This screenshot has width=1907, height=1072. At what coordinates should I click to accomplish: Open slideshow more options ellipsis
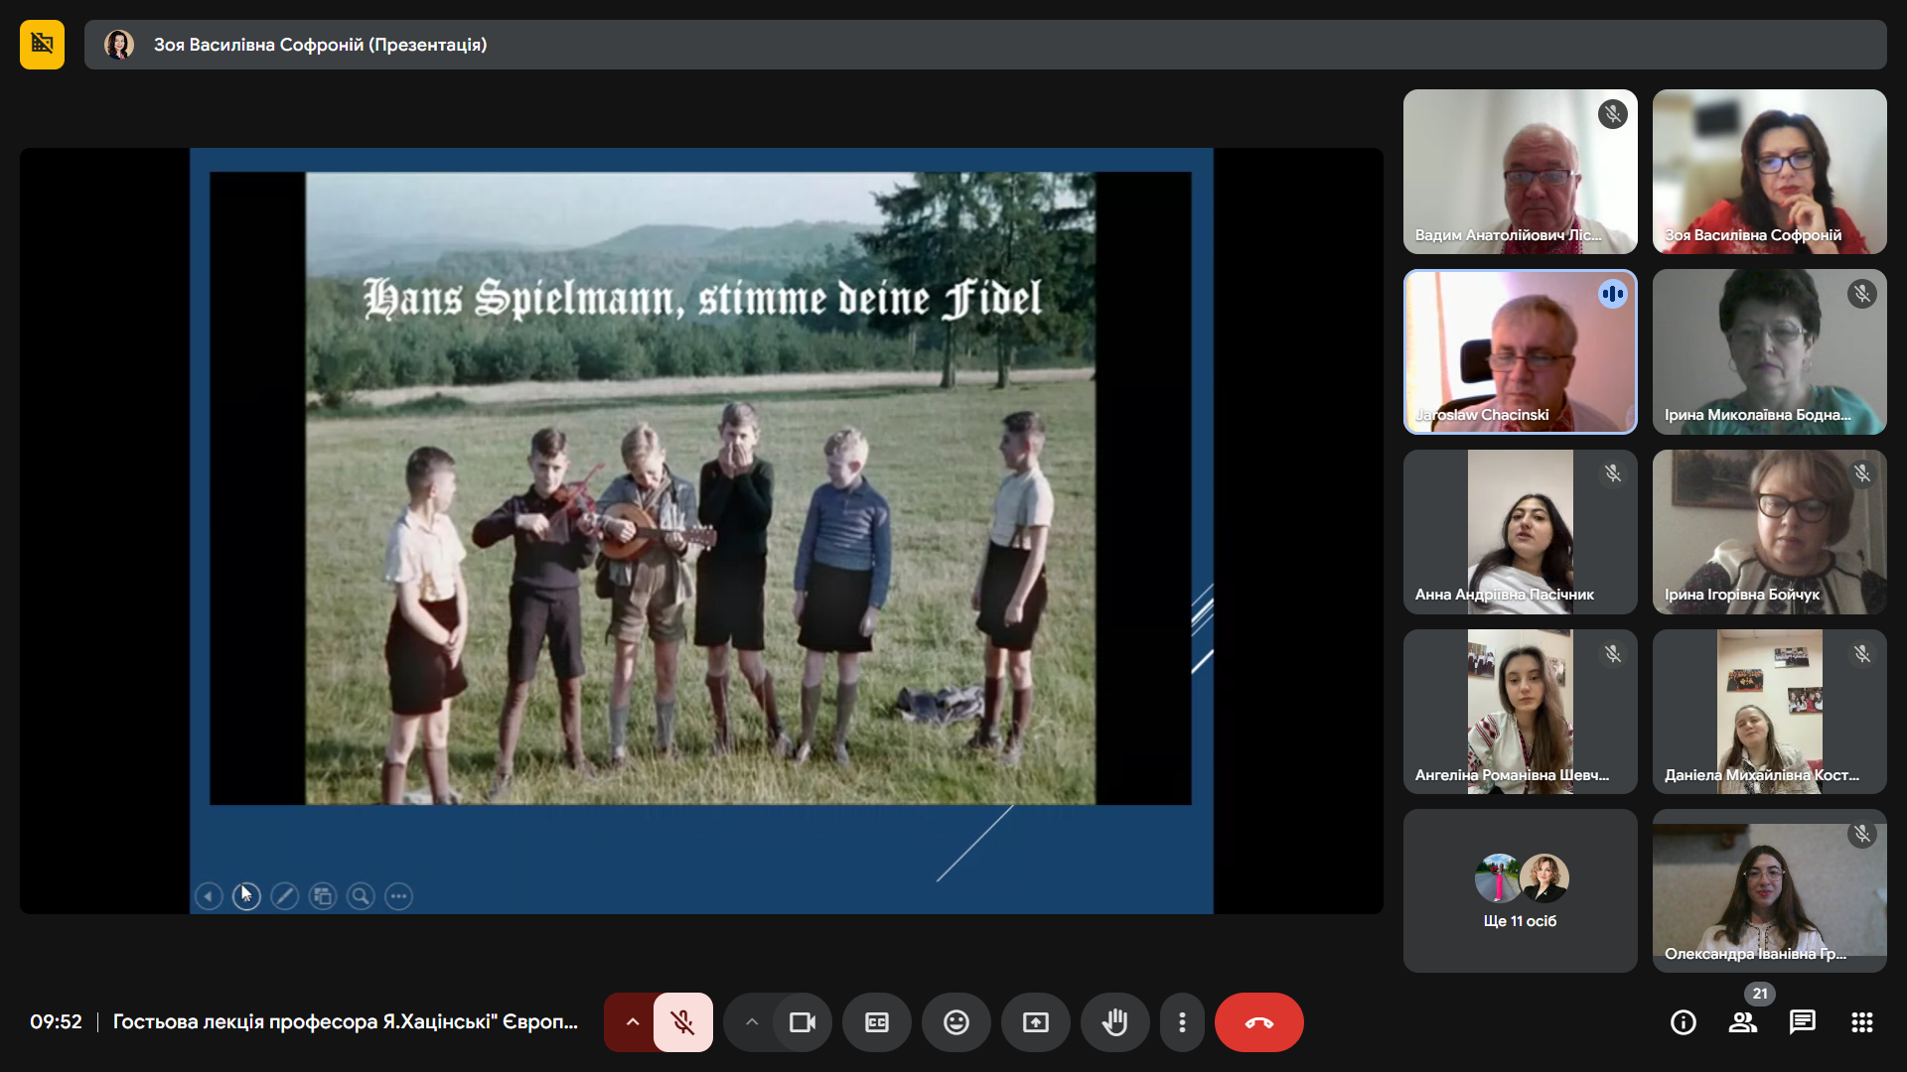pos(399,896)
